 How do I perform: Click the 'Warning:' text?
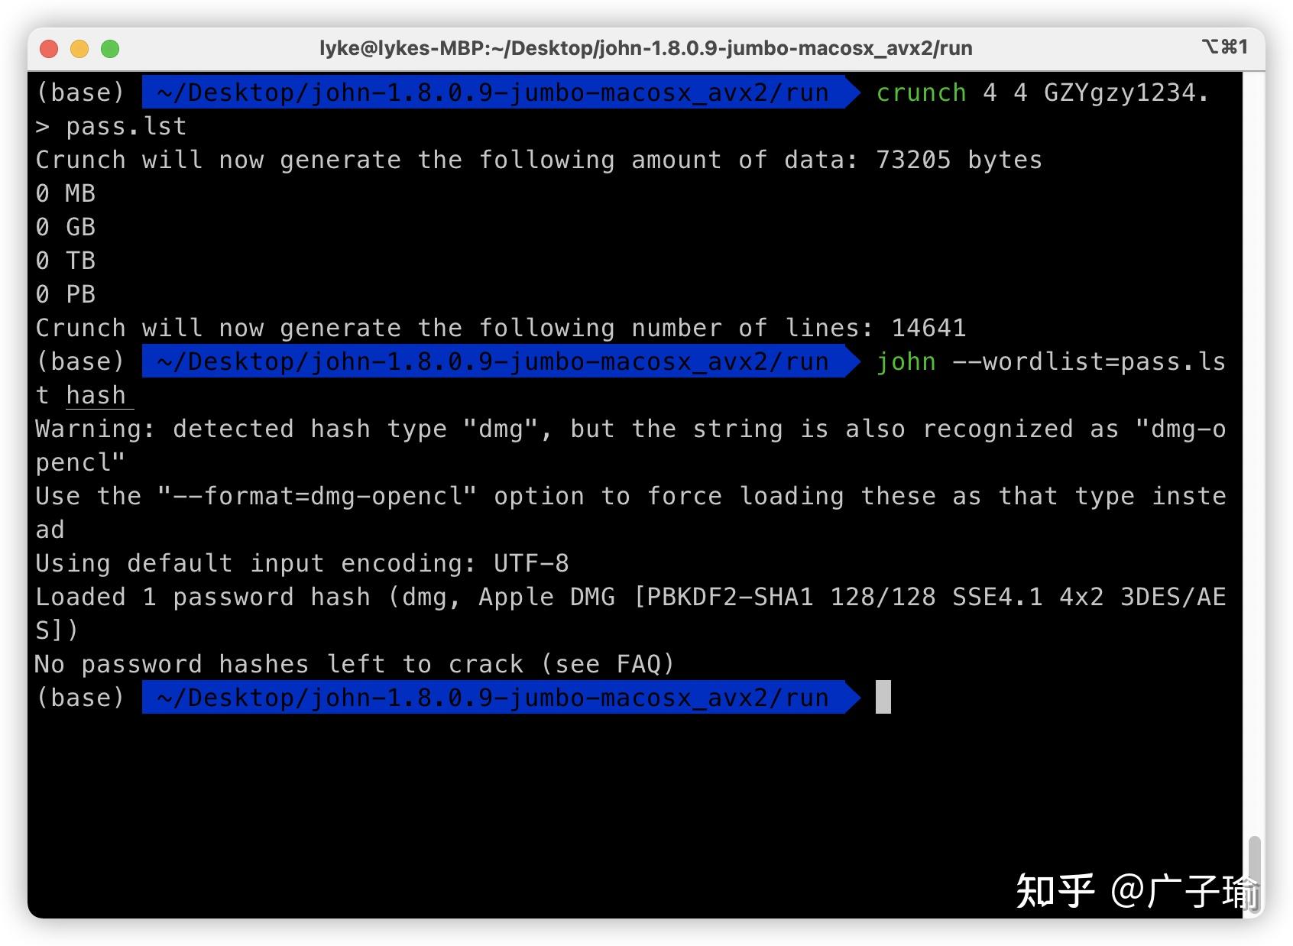tap(96, 429)
